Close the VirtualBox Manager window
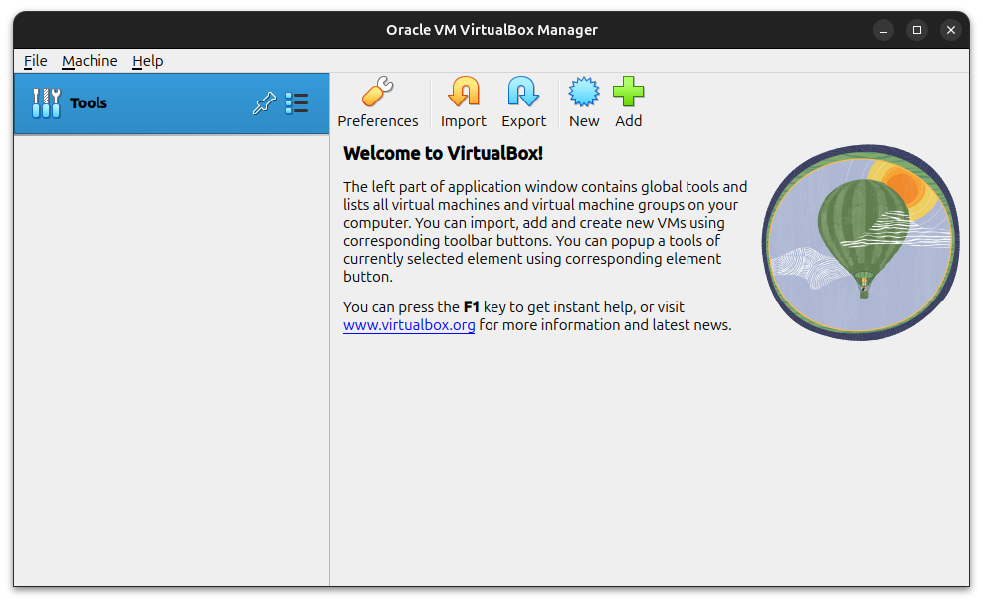 pyautogui.click(x=951, y=30)
